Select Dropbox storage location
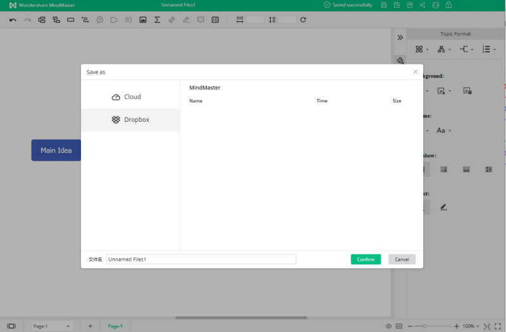 130,119
